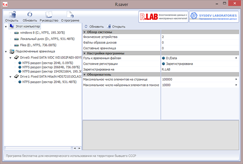
Task: Select Локальный диск (D:, NTFS, 931.48ГБ)
Action: (47, 39)
